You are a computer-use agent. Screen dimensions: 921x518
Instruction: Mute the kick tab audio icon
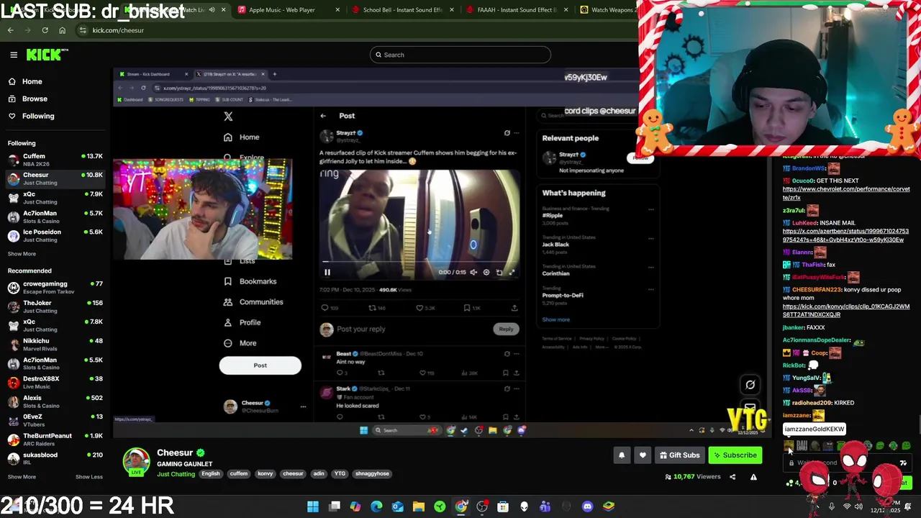(212, 10)
